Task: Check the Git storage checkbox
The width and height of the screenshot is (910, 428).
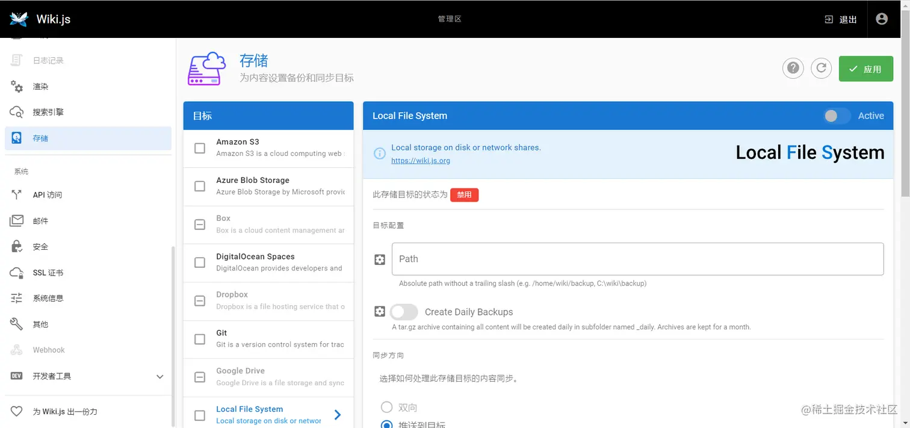Action: pyautogui.click(x=200, y=339)
